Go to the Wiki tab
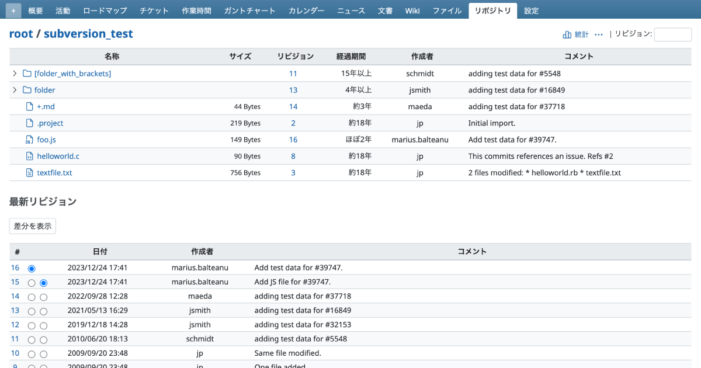 click(412, 11)
